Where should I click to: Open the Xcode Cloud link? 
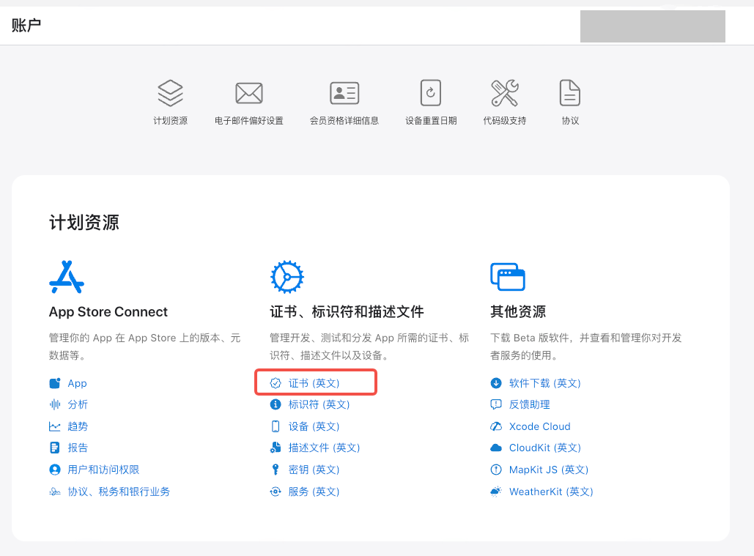(x=539, y=426)
